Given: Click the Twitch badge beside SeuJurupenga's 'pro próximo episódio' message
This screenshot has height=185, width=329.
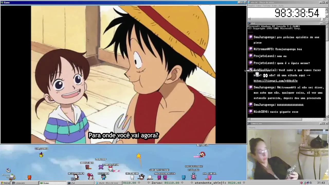Looking at the screenshot, I should 251,37.
